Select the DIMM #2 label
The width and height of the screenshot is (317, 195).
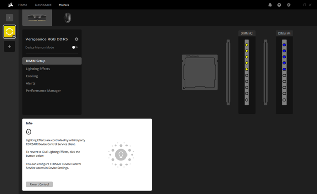coord(247,34)
